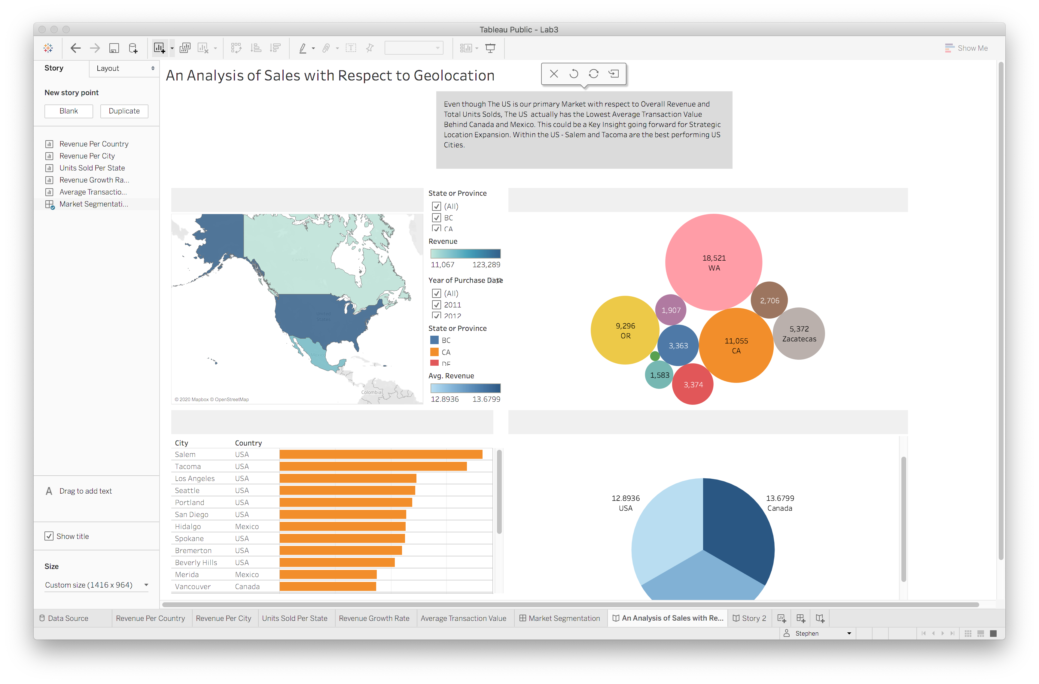Click the Duplicate story point button
This screenshot has width=1039, height=684.
(x=124, y=111)
